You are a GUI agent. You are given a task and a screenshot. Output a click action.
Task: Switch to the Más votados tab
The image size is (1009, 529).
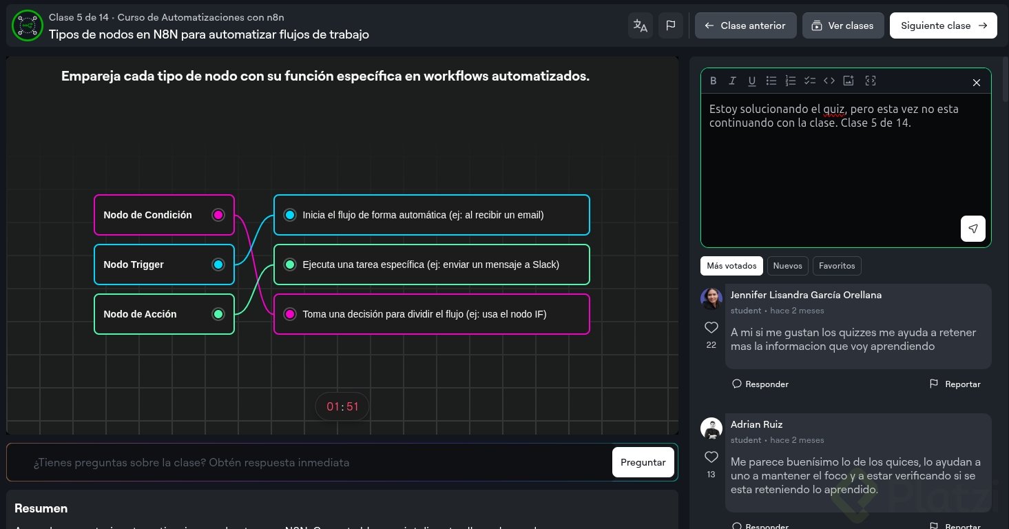pos(731,266)
